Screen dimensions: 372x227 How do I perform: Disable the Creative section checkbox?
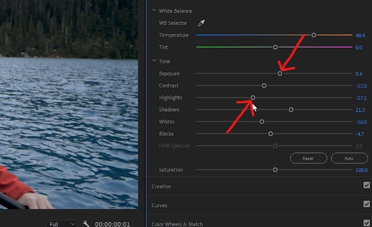[x=366, y=185]
